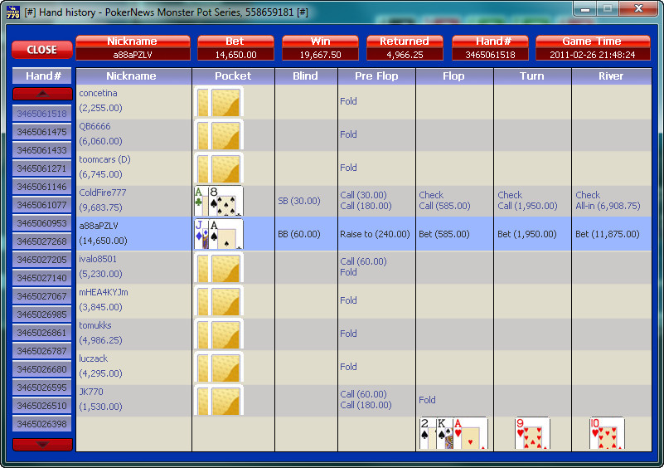The image size is (664, 468).
Task: Click JK770's face-down pocket cards
Action: [219, 400]
